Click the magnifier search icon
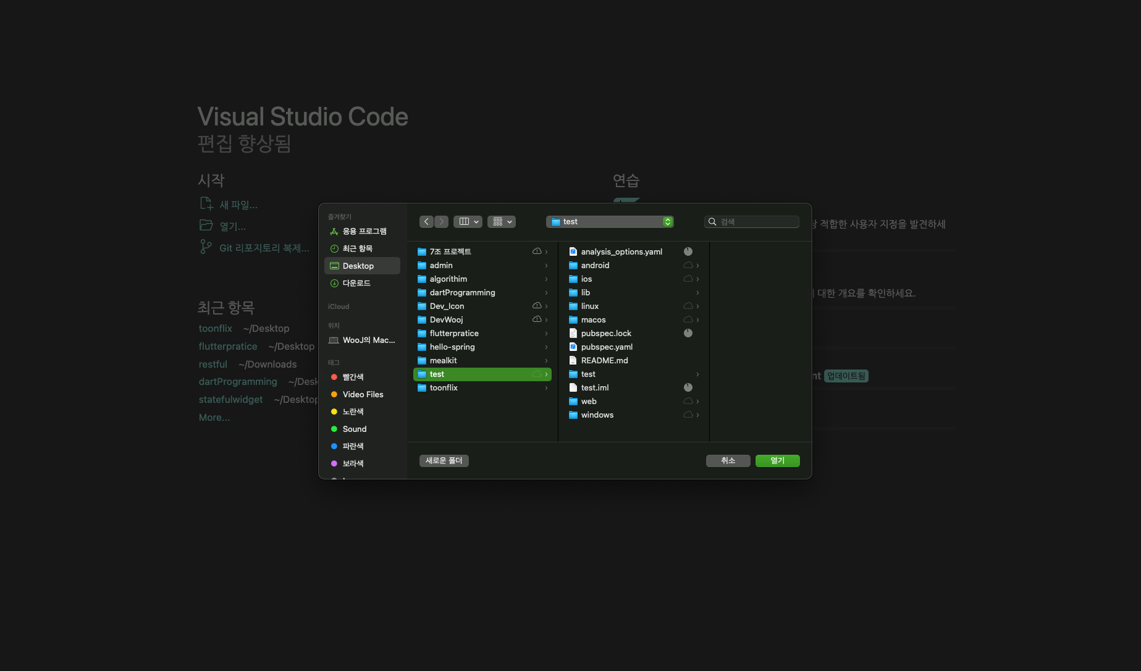The height and width of the screenshot is (671, 1141). [712, 222]
